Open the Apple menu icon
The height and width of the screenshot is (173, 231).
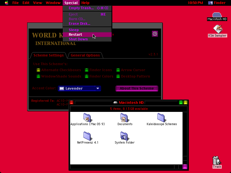point(7,3)
